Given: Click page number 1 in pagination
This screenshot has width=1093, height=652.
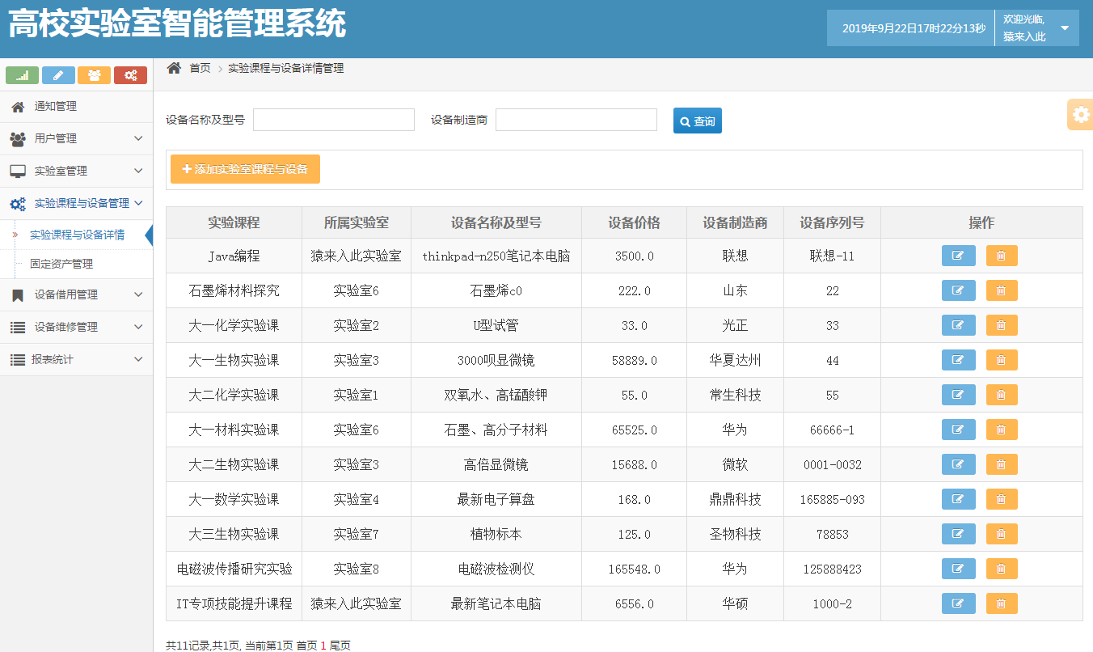Looking at the screenshot, I should 323,646.
